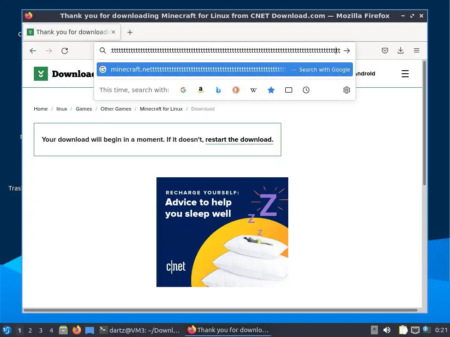Image resolution: width=450 pixels, height=337 pixels.
Task: Save page to Pocket
Action: point(385,51)
